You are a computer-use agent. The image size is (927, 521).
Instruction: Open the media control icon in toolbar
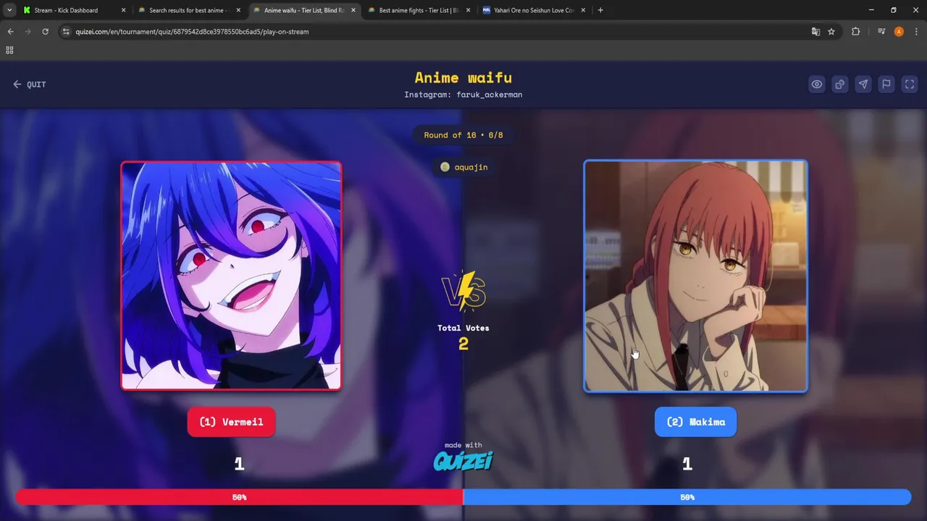(881, 32)
